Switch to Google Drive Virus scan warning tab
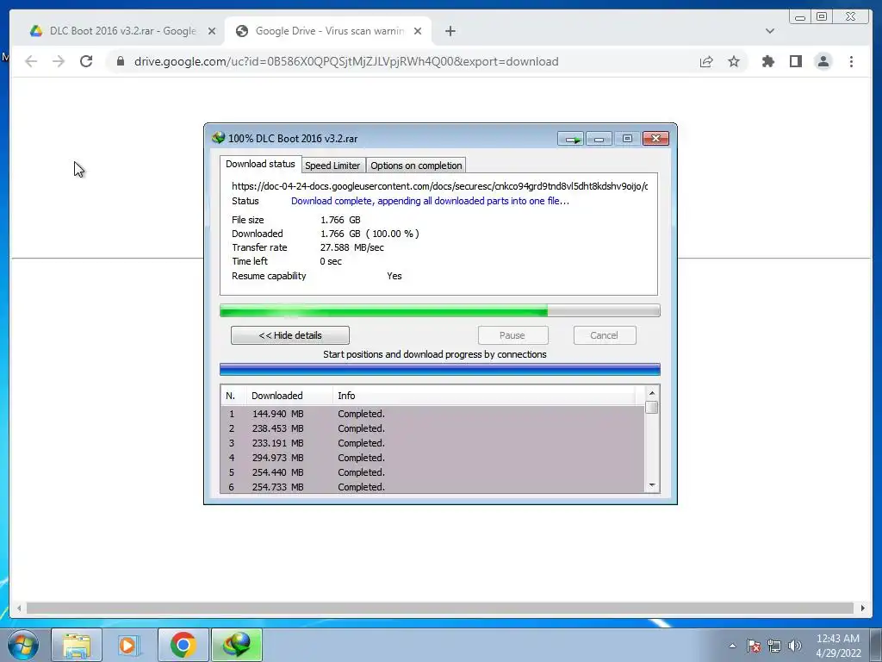The height and width of the screenshot is (662, 882). [328, 31]
